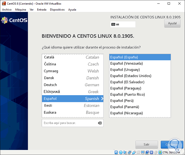This screenshot has height=155, width=185.
Task: Choose Español (Panamá) locale
Action: tap(140, 107)
